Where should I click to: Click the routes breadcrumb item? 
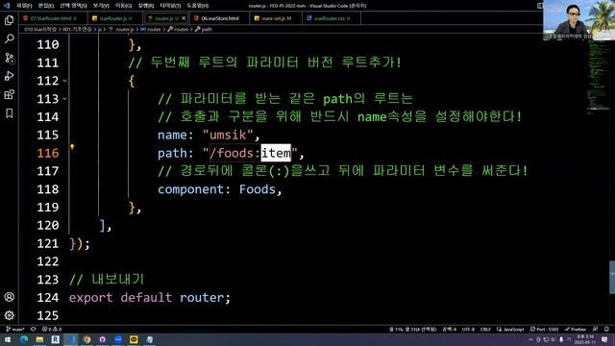179,29
